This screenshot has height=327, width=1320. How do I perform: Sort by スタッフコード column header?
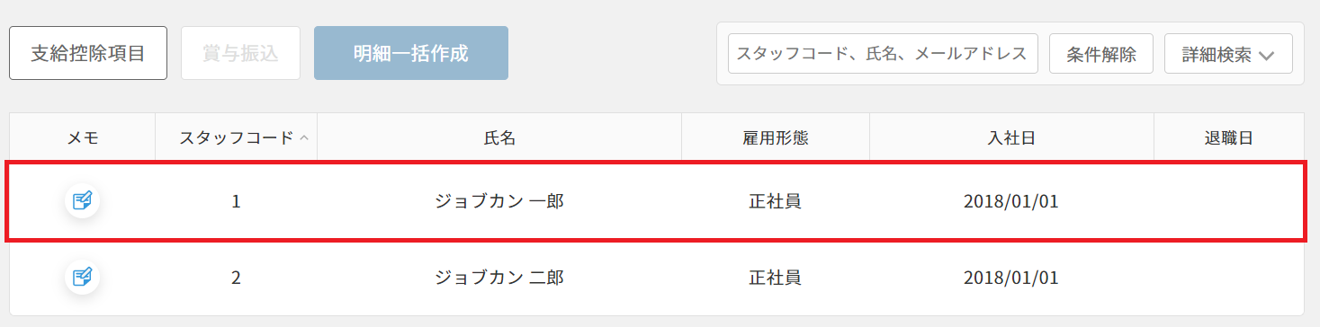[x=236, y=137]
